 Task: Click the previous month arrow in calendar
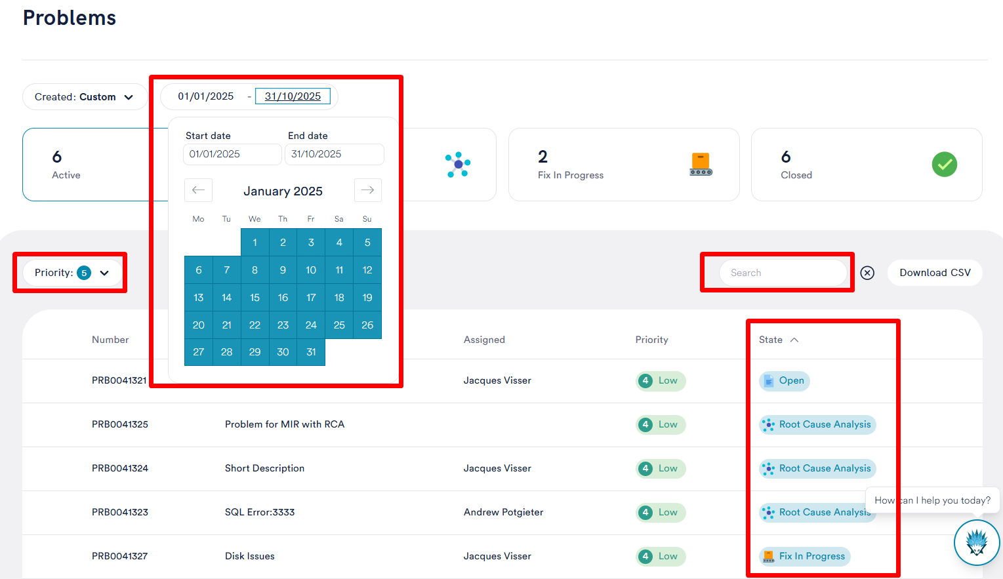click(x=198, y=190)
